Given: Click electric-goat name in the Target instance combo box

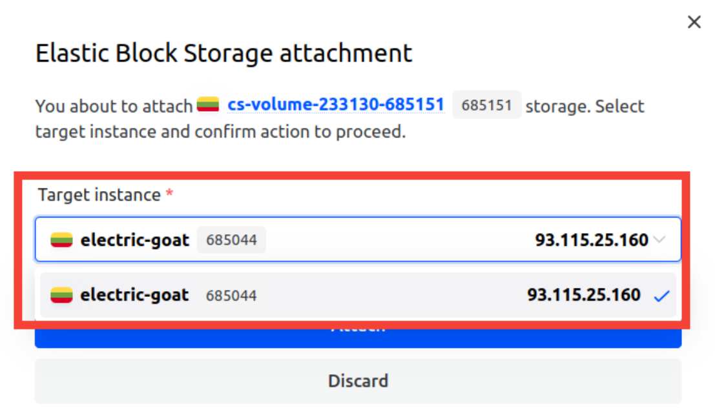Looking at the screenshot, I should point(134,240).
